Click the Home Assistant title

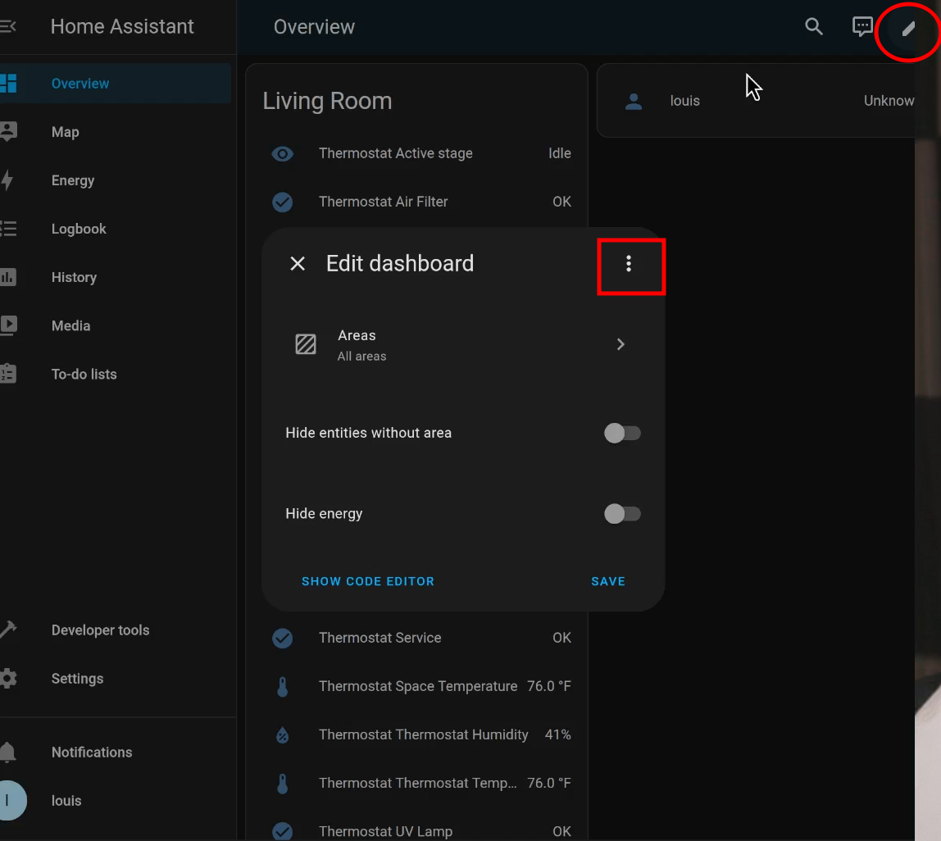[x=122, y=26]
